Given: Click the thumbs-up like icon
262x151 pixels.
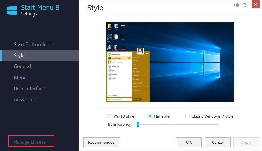Looking at the screenshot, I should (x=236, y=5).
